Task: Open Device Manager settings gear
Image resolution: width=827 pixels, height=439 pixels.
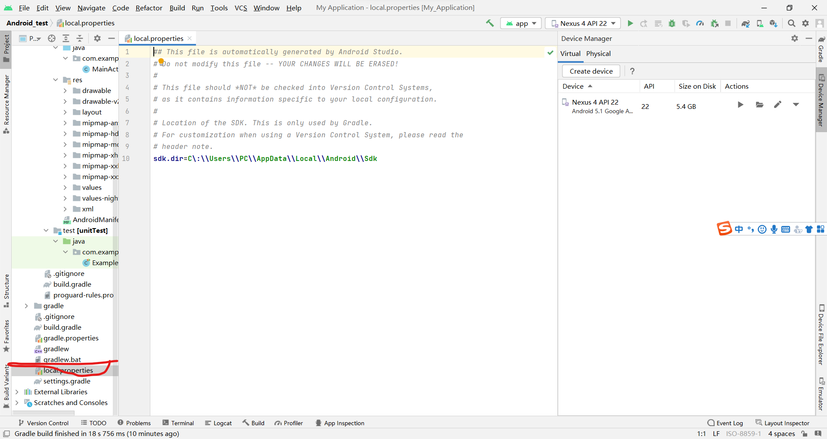Action: 795,38
